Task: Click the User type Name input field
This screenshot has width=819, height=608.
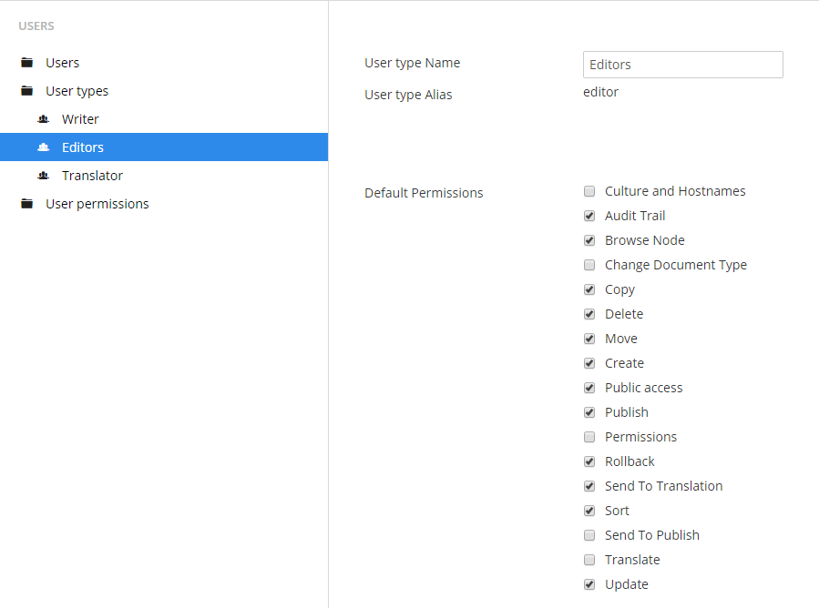Action: tap(682, 65)
